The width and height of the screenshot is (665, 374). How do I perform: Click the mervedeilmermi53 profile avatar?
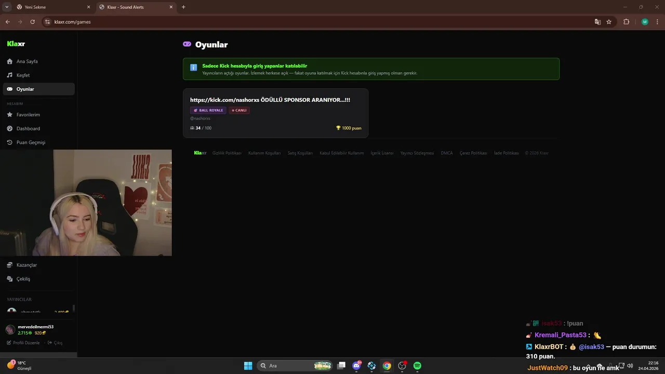(10, 329)
